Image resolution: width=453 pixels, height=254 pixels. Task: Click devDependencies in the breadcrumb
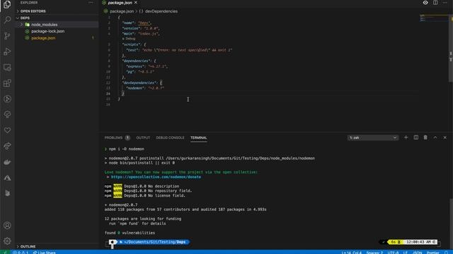click(161, 11)
